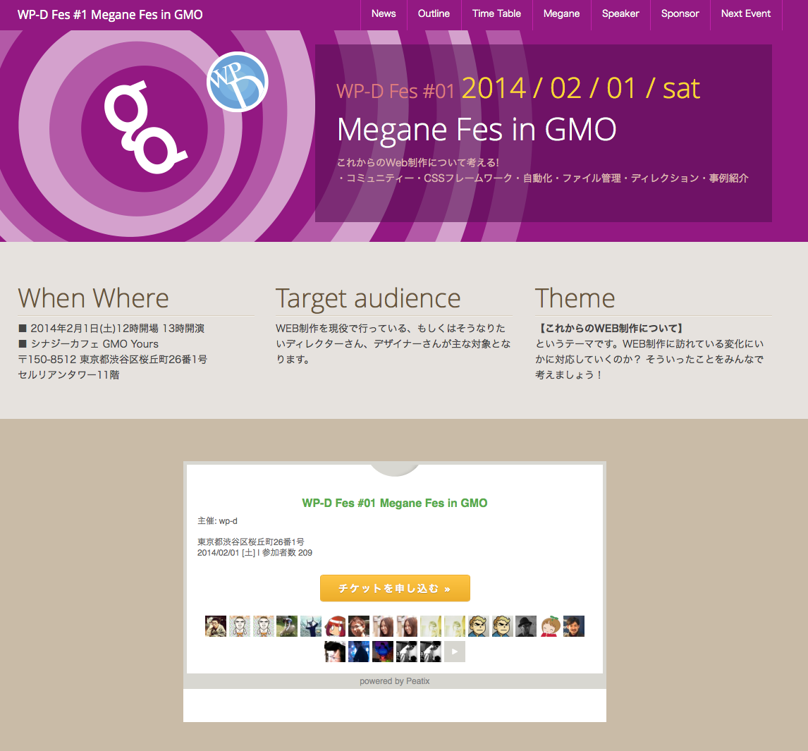Open the Sponsor navigation item
The image size is (808, 751).
click(680, 14)
